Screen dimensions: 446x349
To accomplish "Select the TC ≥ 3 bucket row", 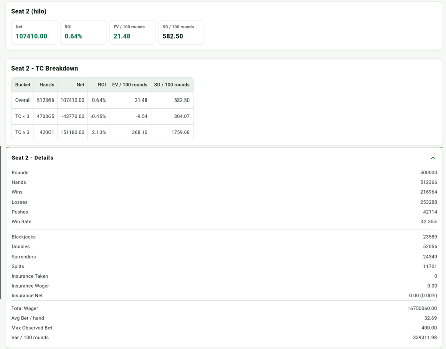I will pos(103,132).
